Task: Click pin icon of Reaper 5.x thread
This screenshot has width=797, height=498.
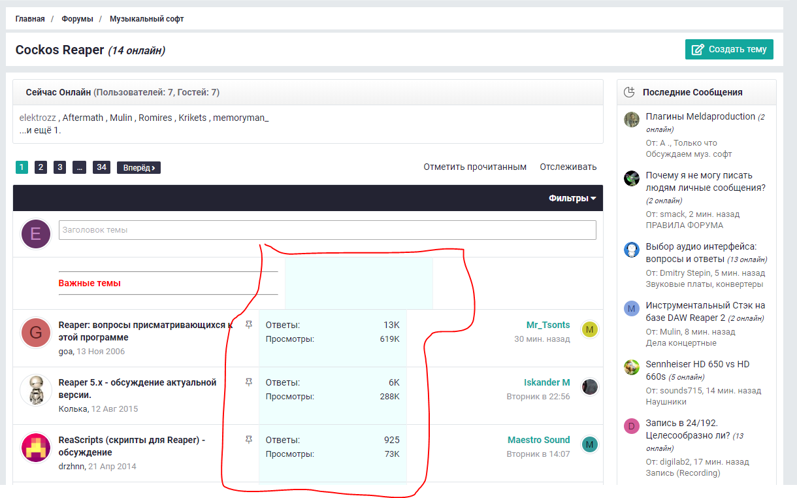Action: tap(248, 382)
